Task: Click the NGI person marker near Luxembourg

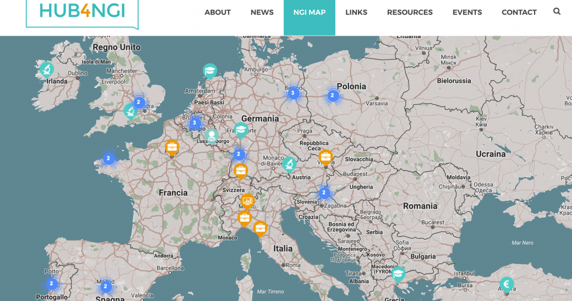Action: 212,137
